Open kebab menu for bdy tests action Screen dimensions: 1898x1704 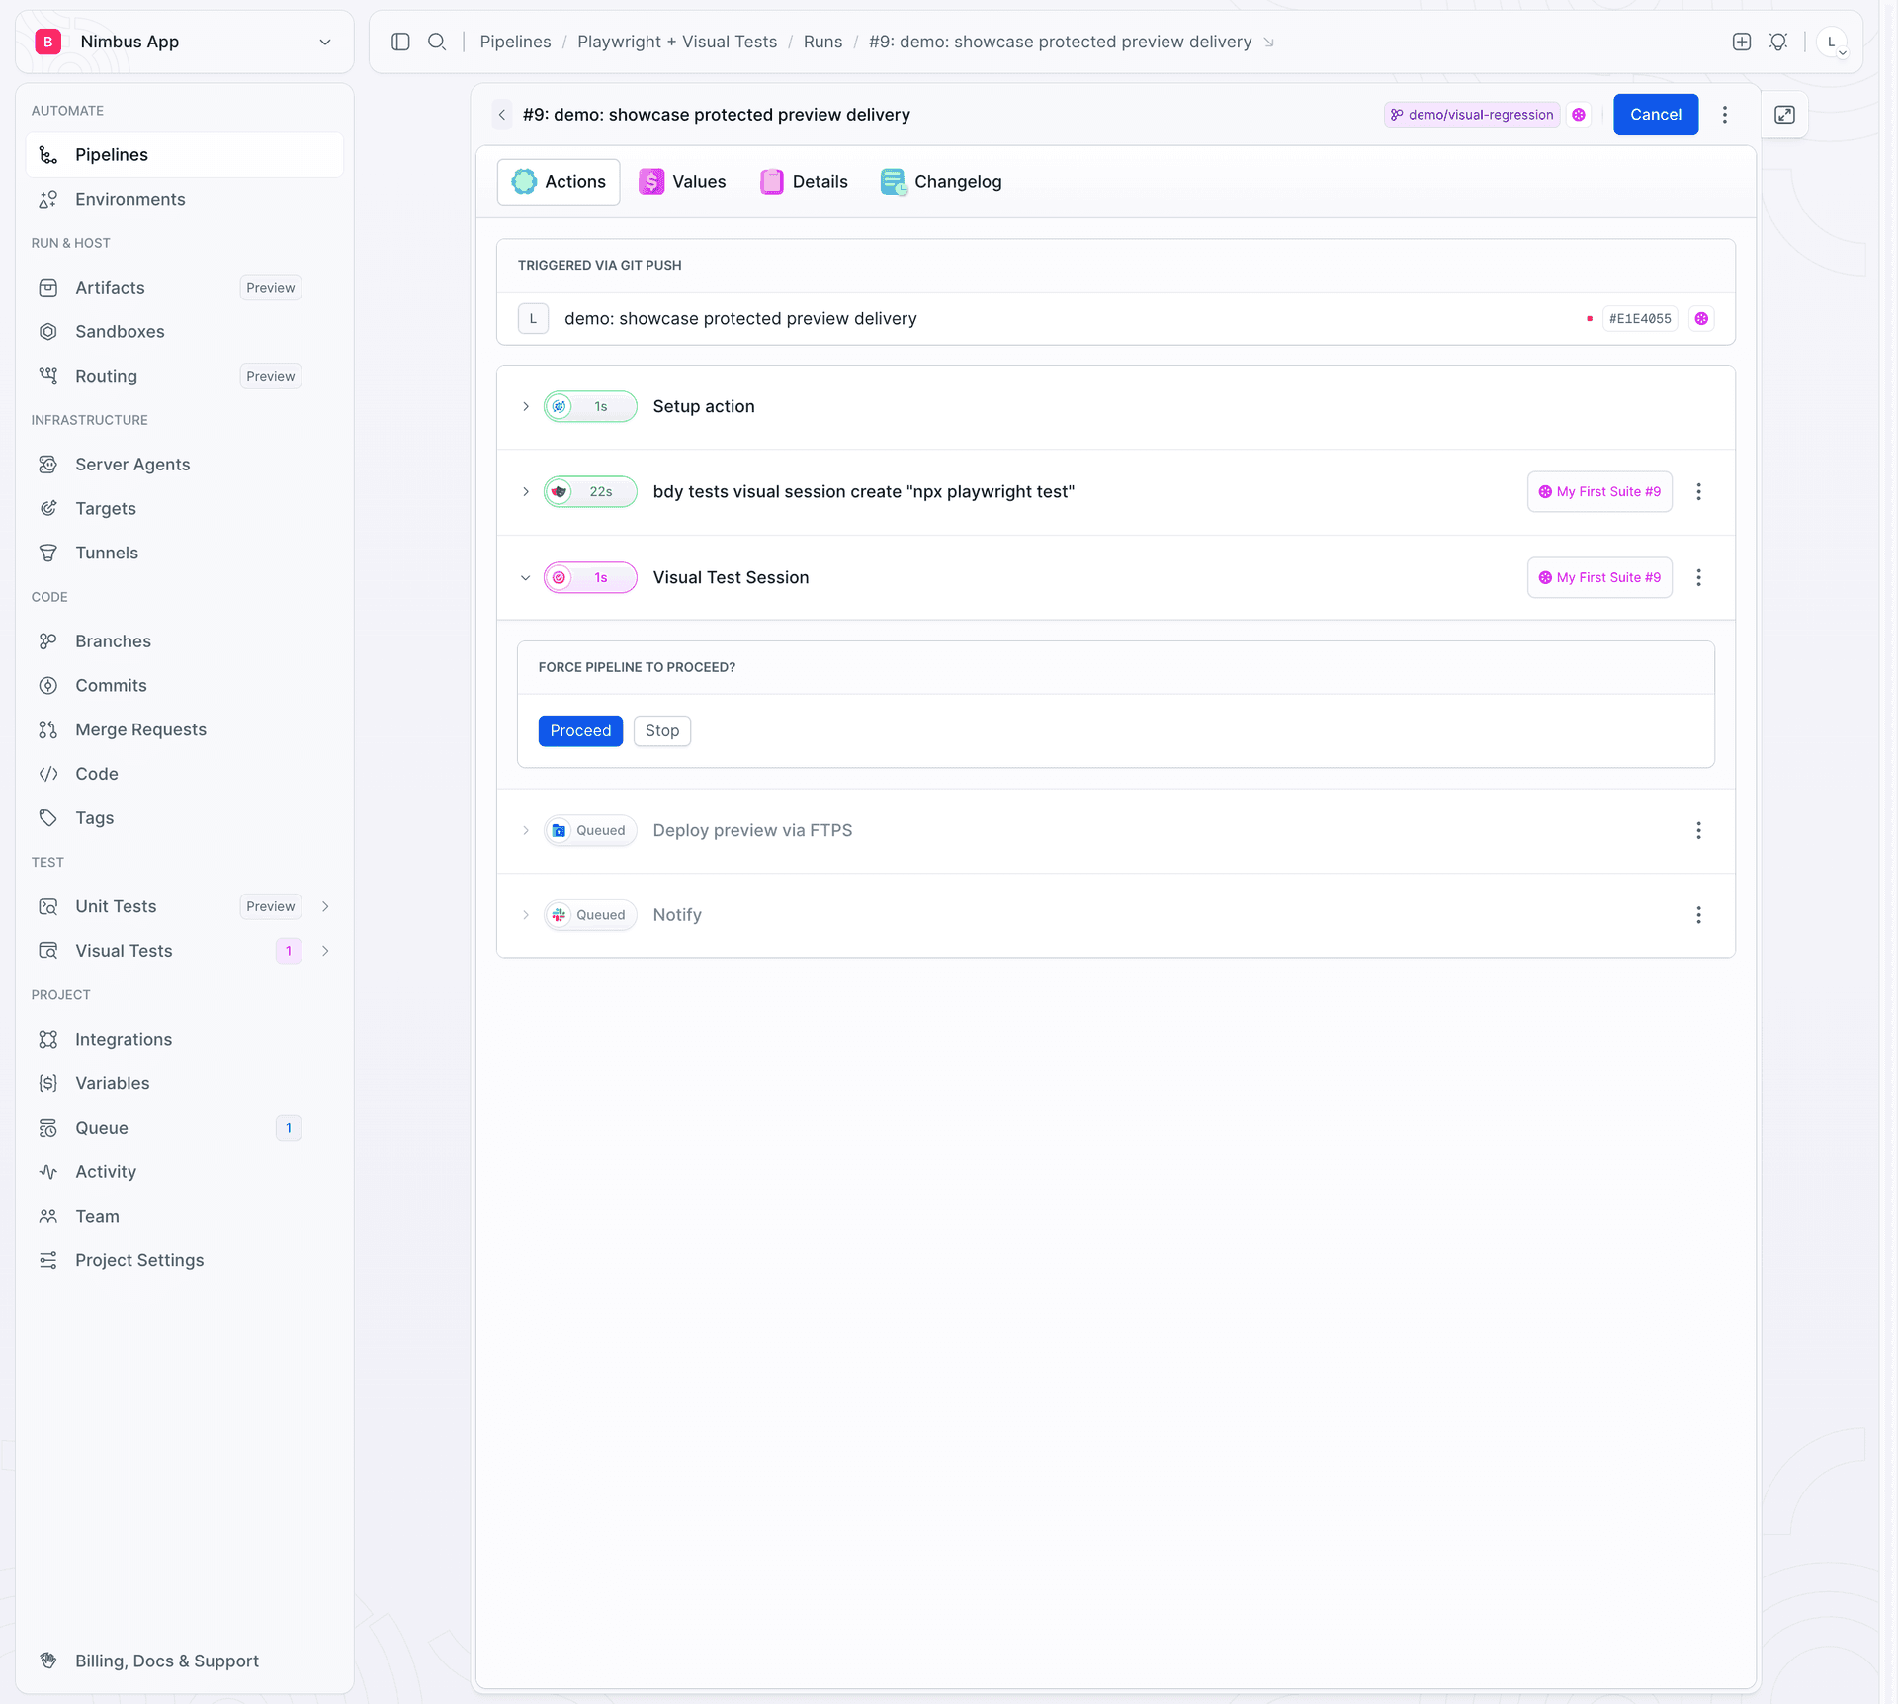click(1699, 491)
